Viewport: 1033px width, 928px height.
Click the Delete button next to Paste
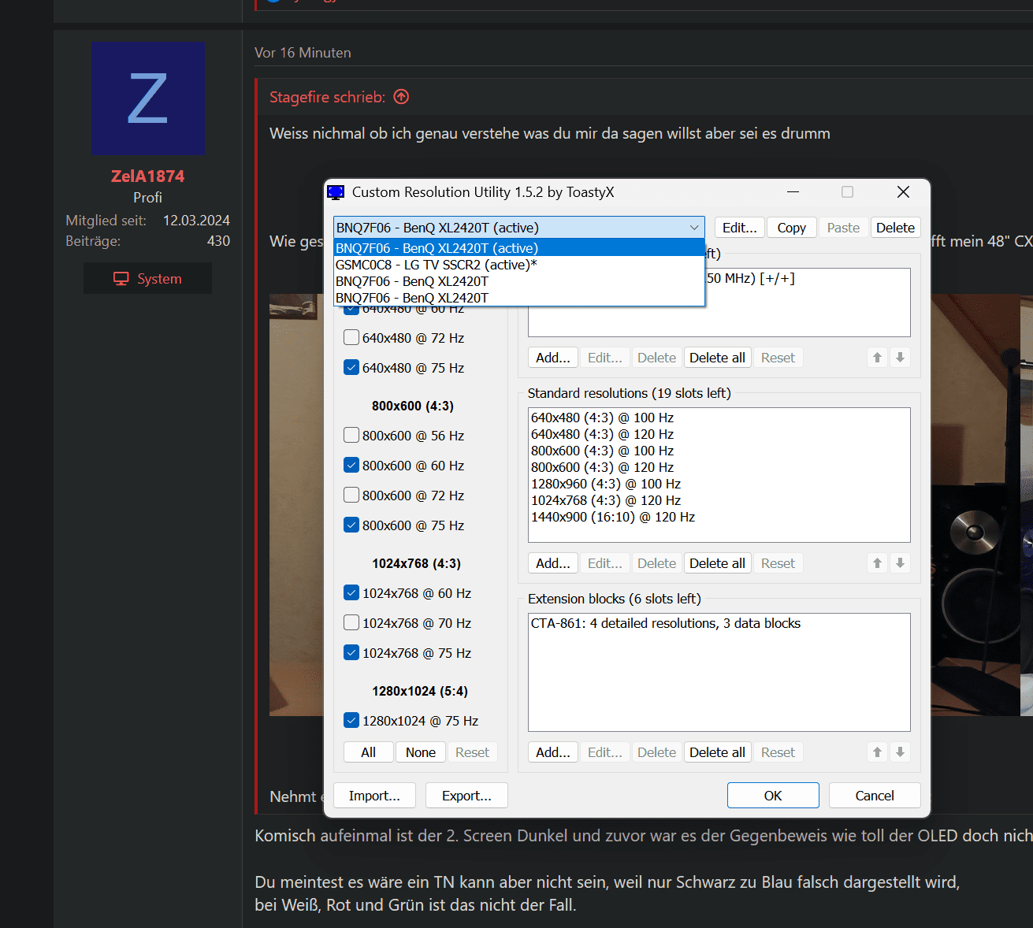pyautogui.click(x=895, y=228)
